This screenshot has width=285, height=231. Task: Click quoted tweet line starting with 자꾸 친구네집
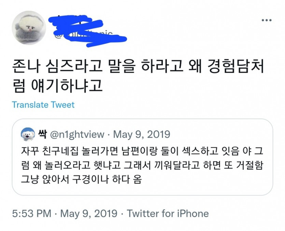click(140, 150)
